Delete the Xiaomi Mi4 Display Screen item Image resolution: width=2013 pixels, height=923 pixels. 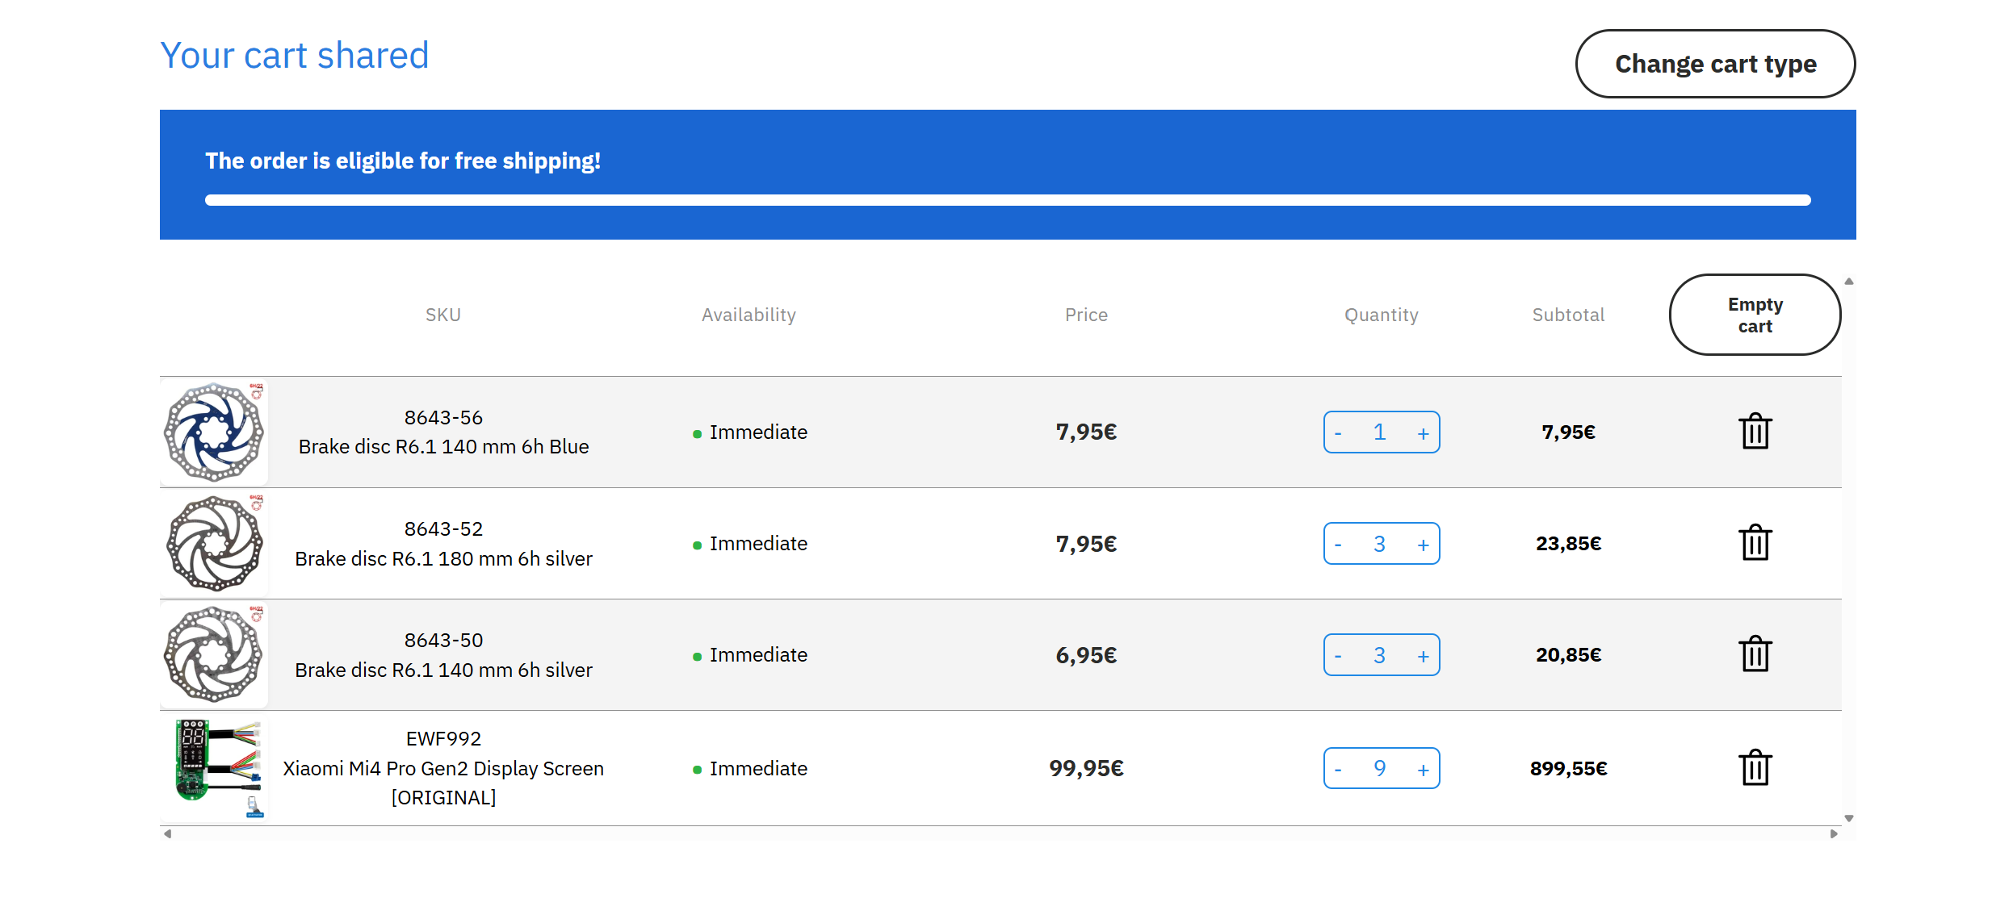pyautogui.click(x=1754, y=768)
